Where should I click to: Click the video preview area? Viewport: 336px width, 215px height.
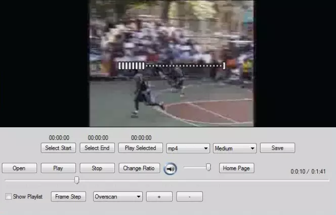pos(168,63)
